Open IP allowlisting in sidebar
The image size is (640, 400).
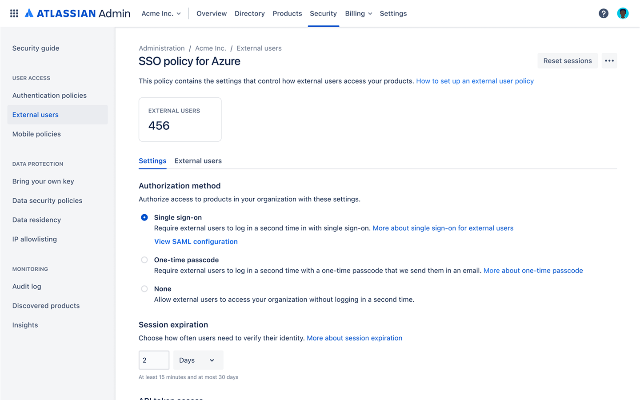pyautogui.click(x=34, y=239)
